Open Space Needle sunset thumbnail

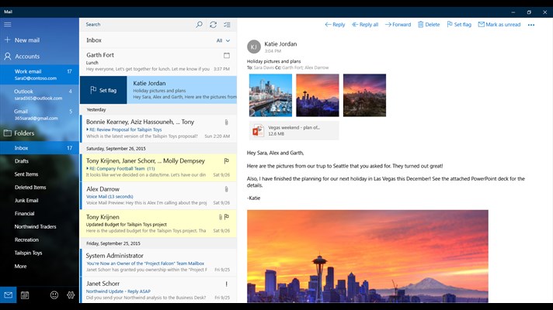tap(318, 95)
